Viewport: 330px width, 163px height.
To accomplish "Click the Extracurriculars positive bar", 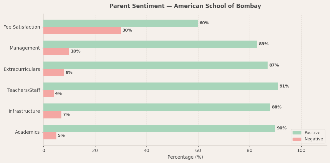I will click(155, 65).
